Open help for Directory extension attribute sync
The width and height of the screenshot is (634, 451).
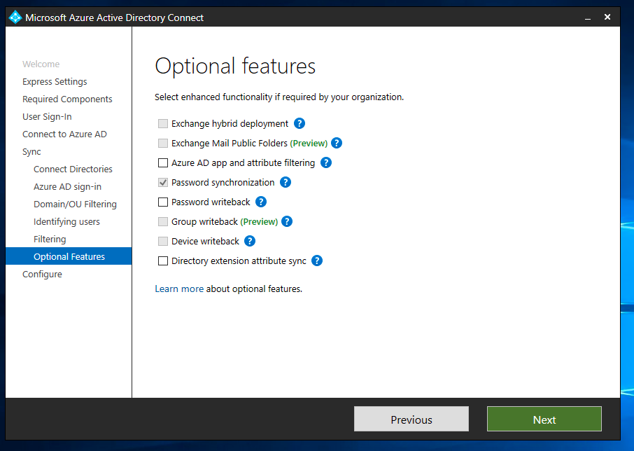tap(317, 261)
